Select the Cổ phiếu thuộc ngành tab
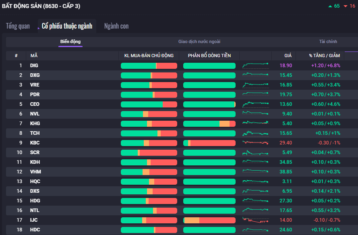 [x=67, y=26]
